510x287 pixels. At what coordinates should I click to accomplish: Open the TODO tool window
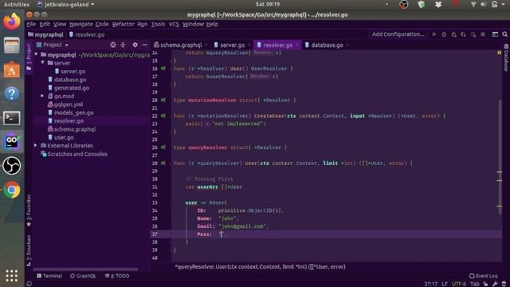(x=117, y=276)
